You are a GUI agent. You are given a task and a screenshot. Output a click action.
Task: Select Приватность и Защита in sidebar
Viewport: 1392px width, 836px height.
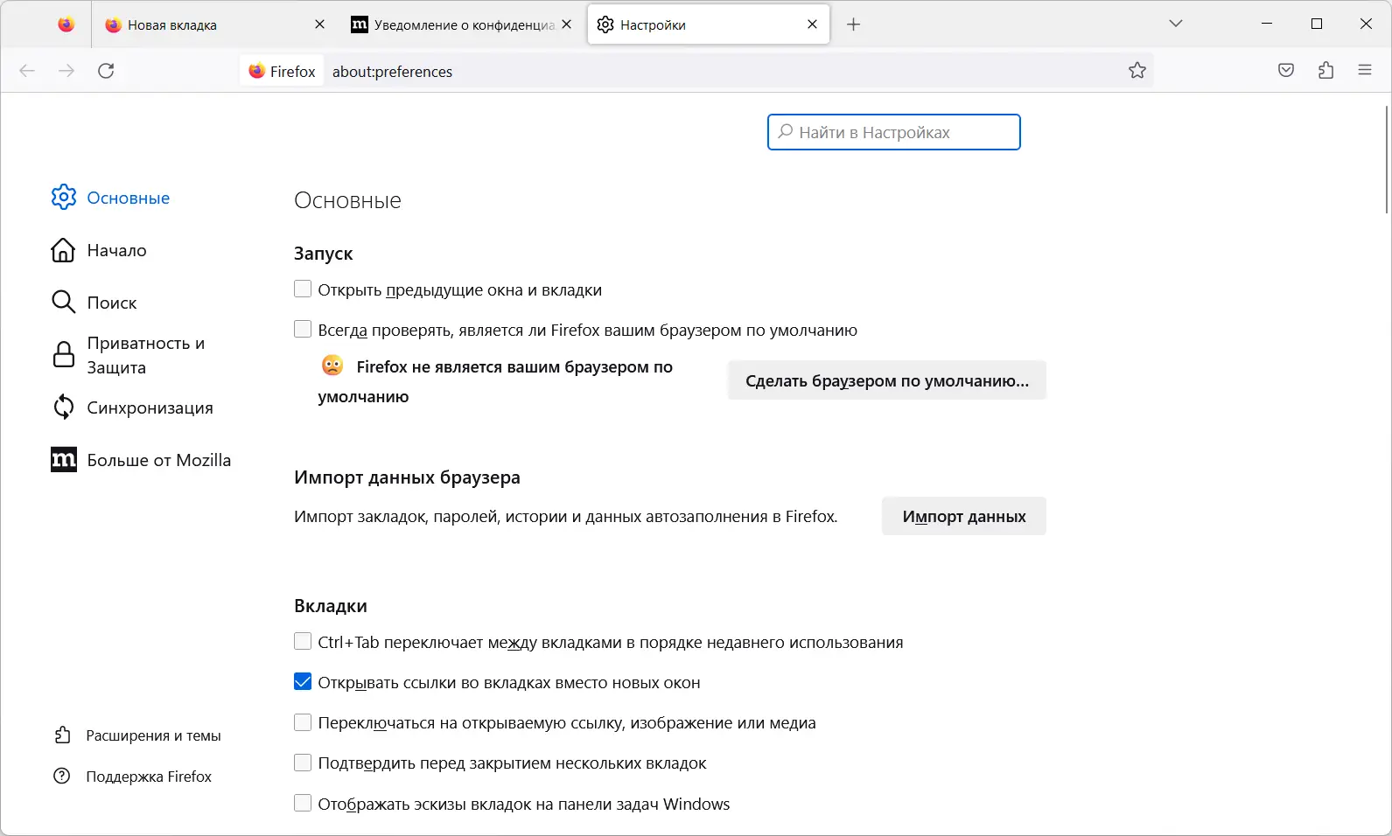(x=145, y=355)
